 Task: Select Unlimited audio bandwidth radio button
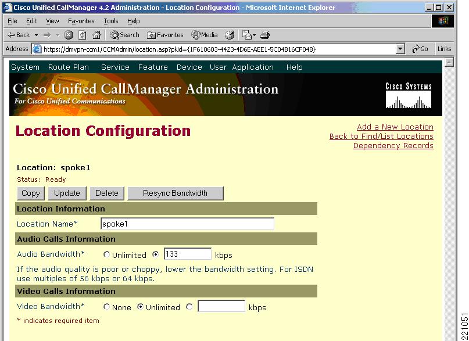point(106,254)
